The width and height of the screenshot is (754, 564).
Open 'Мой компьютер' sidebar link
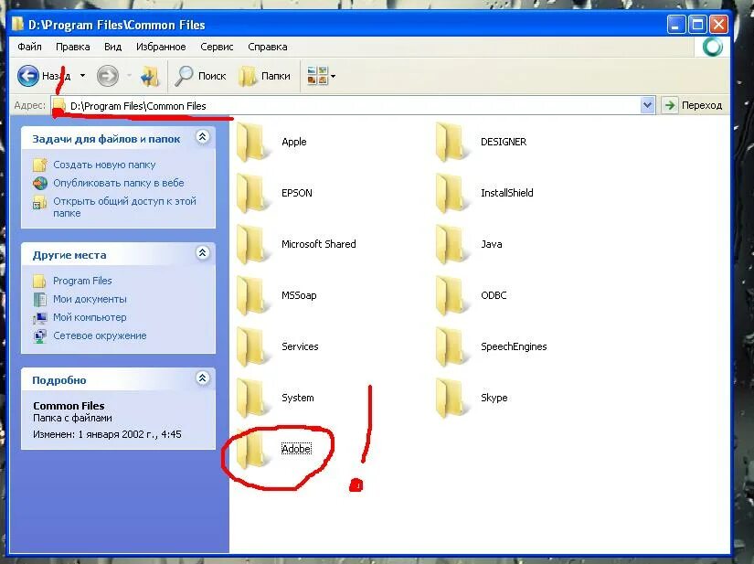click(x=90, y=317)
